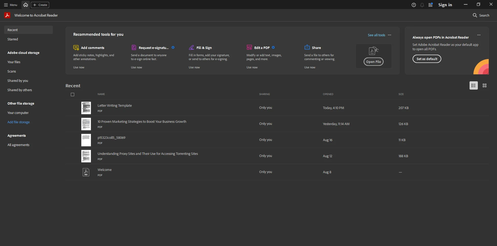Open the Adobe apps grid icon
Screen dimensions: 497x246
(430, 5)
